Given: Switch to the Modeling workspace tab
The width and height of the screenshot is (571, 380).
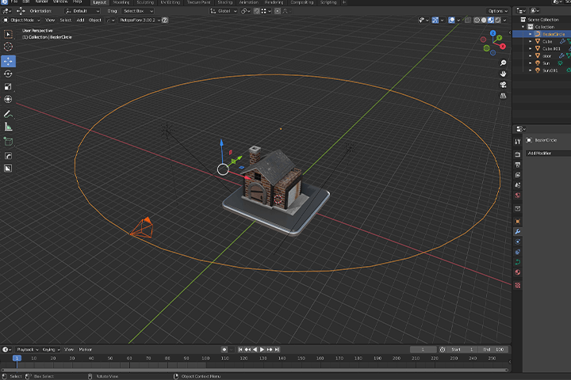Looking at the screenshot, I should point(121,2).
